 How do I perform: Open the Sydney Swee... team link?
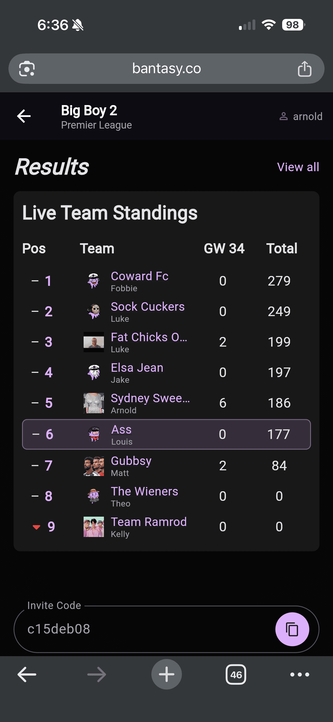151,398
